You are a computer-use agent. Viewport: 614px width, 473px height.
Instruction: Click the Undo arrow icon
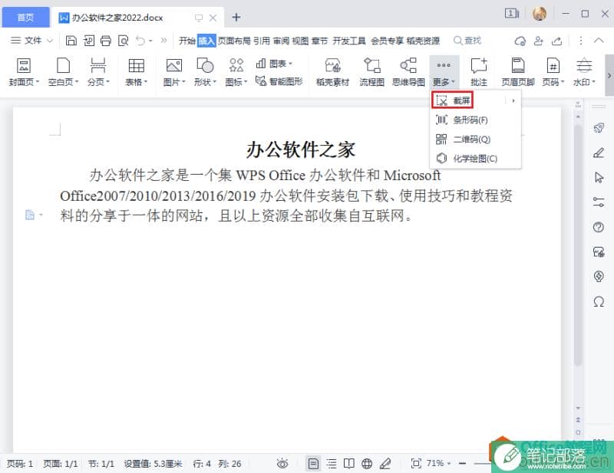pyautogui.click(x=140, y=41)
